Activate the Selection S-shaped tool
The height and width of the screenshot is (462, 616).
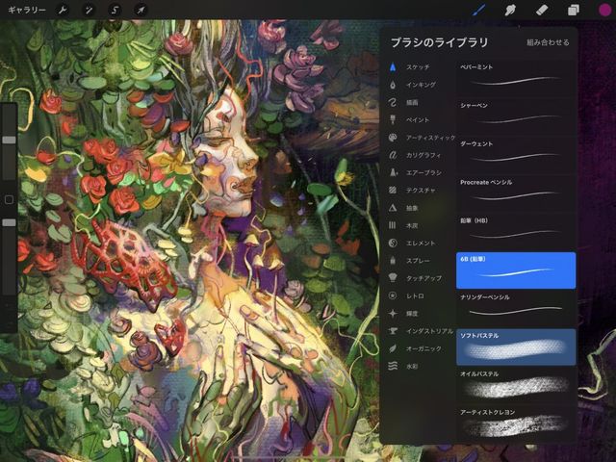click(x=115, y=10)
